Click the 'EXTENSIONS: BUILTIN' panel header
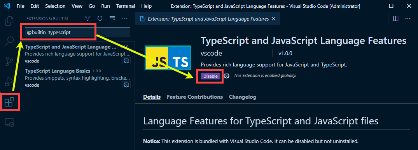Image resolution: width=418 pixels, height=150 pixels. [47, 19]
